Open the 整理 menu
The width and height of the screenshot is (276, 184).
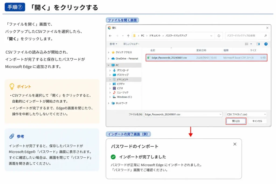coord(113,44)
